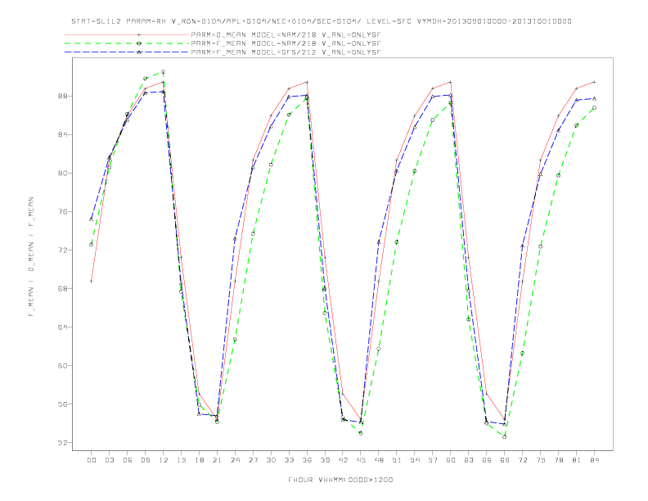648x501 pixels.
Task: Click x-axis forecast hour label 75
Action: [541, 460]
